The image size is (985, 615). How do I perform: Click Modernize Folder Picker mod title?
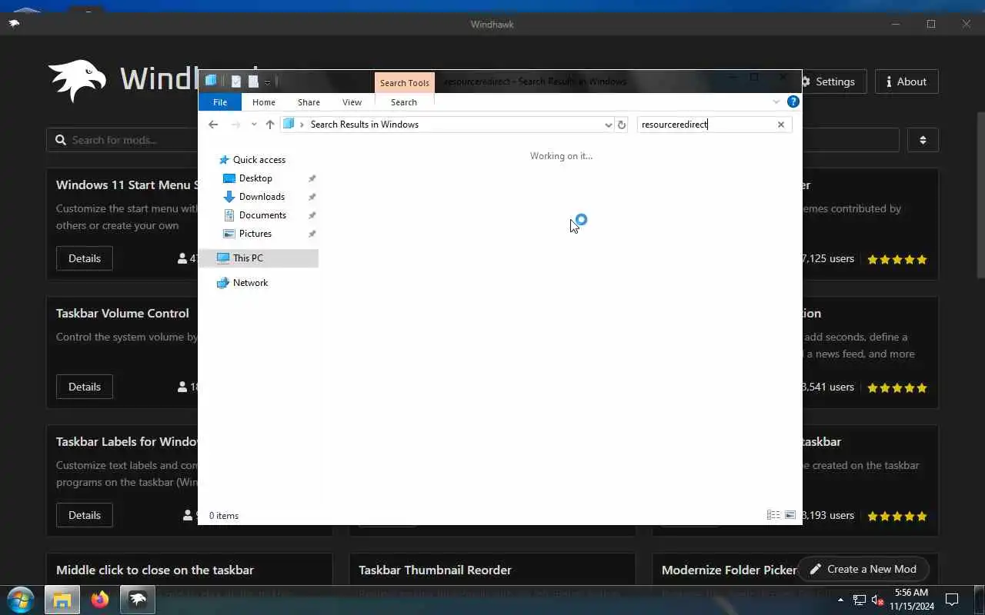pyautogui.click(x=730, y=570)
